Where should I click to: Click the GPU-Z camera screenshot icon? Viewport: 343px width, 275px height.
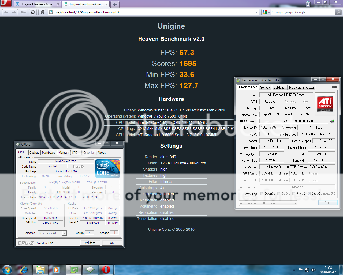coord(334,87)
